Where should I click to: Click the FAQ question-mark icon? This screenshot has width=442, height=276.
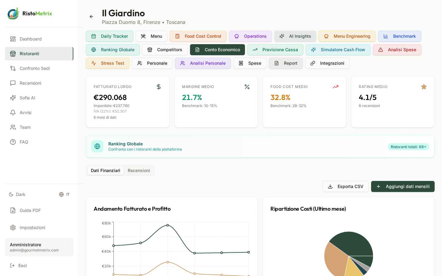click(13, 142)
